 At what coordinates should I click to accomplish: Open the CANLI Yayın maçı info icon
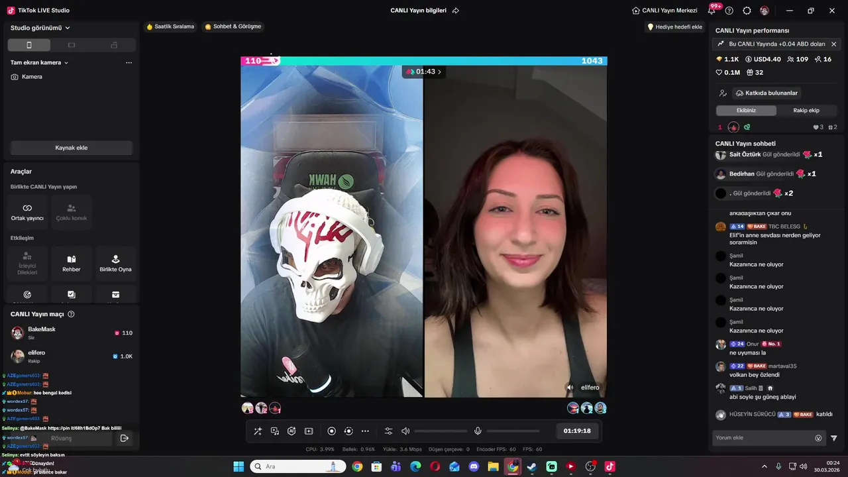[x=72, y=314]
